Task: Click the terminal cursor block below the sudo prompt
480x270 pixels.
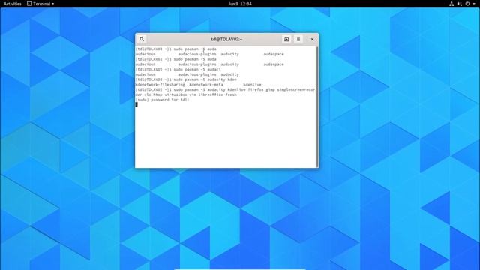Action: point(136,105)
